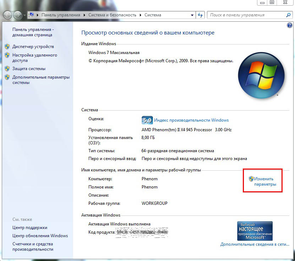Click the computer icon in the address bar

coord(32,15)
